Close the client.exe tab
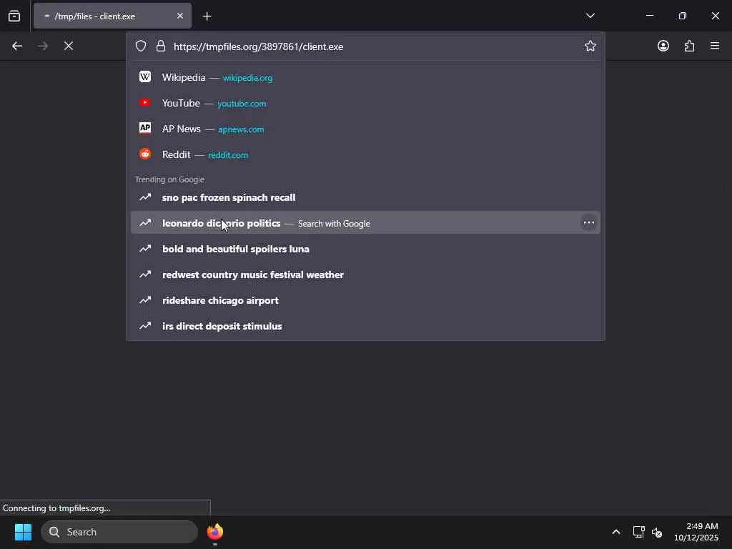Image resolution: width=732 pixels, height=549 pixels. 179,16
